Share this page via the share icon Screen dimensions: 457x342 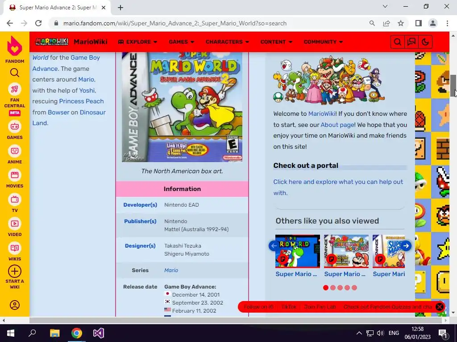[386, 23]
